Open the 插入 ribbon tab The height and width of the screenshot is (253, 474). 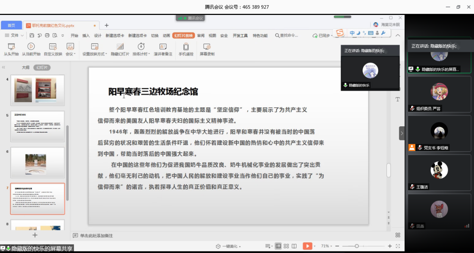(86, 36)
